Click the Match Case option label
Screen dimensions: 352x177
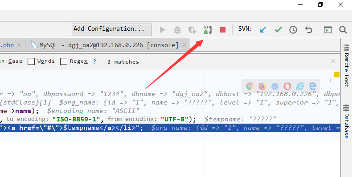coord(11,61)
